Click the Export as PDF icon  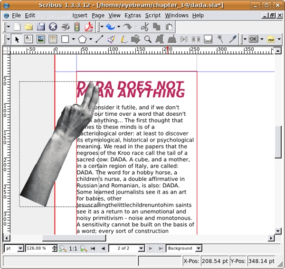[x=88, y=27]
